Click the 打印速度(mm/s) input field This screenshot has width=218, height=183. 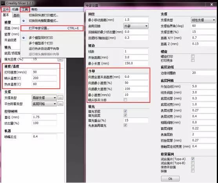[x=44, y=72]
